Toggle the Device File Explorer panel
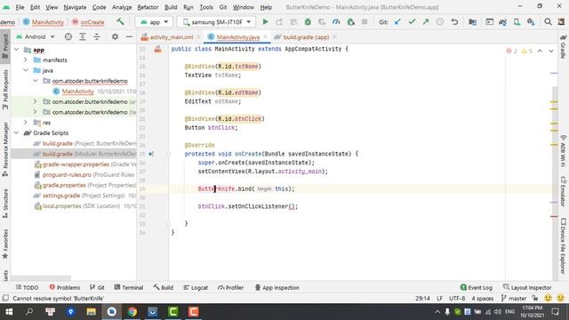Viewport: 569px width, 320px height. point(563,246)
